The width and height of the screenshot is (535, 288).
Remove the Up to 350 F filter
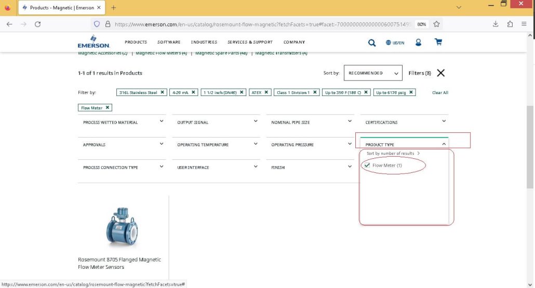[x=366, y=92]
